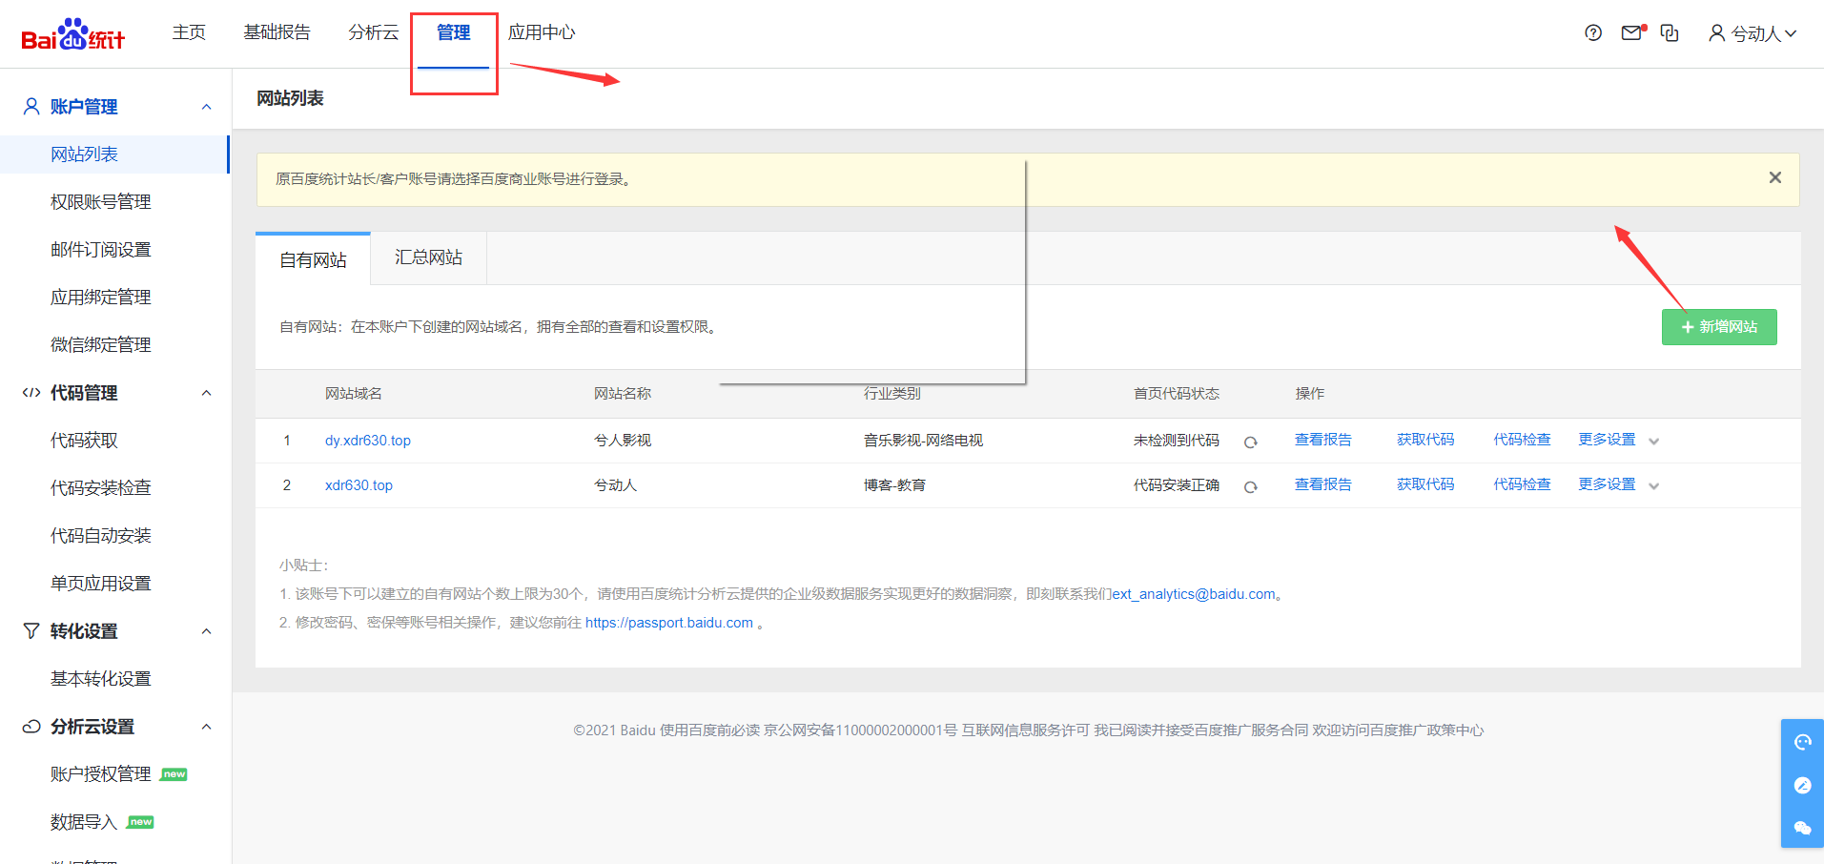This screenshot has height=864, width=1824.
Task: Open the dy.xdr630.top domain link
Action: coord(368,441)
